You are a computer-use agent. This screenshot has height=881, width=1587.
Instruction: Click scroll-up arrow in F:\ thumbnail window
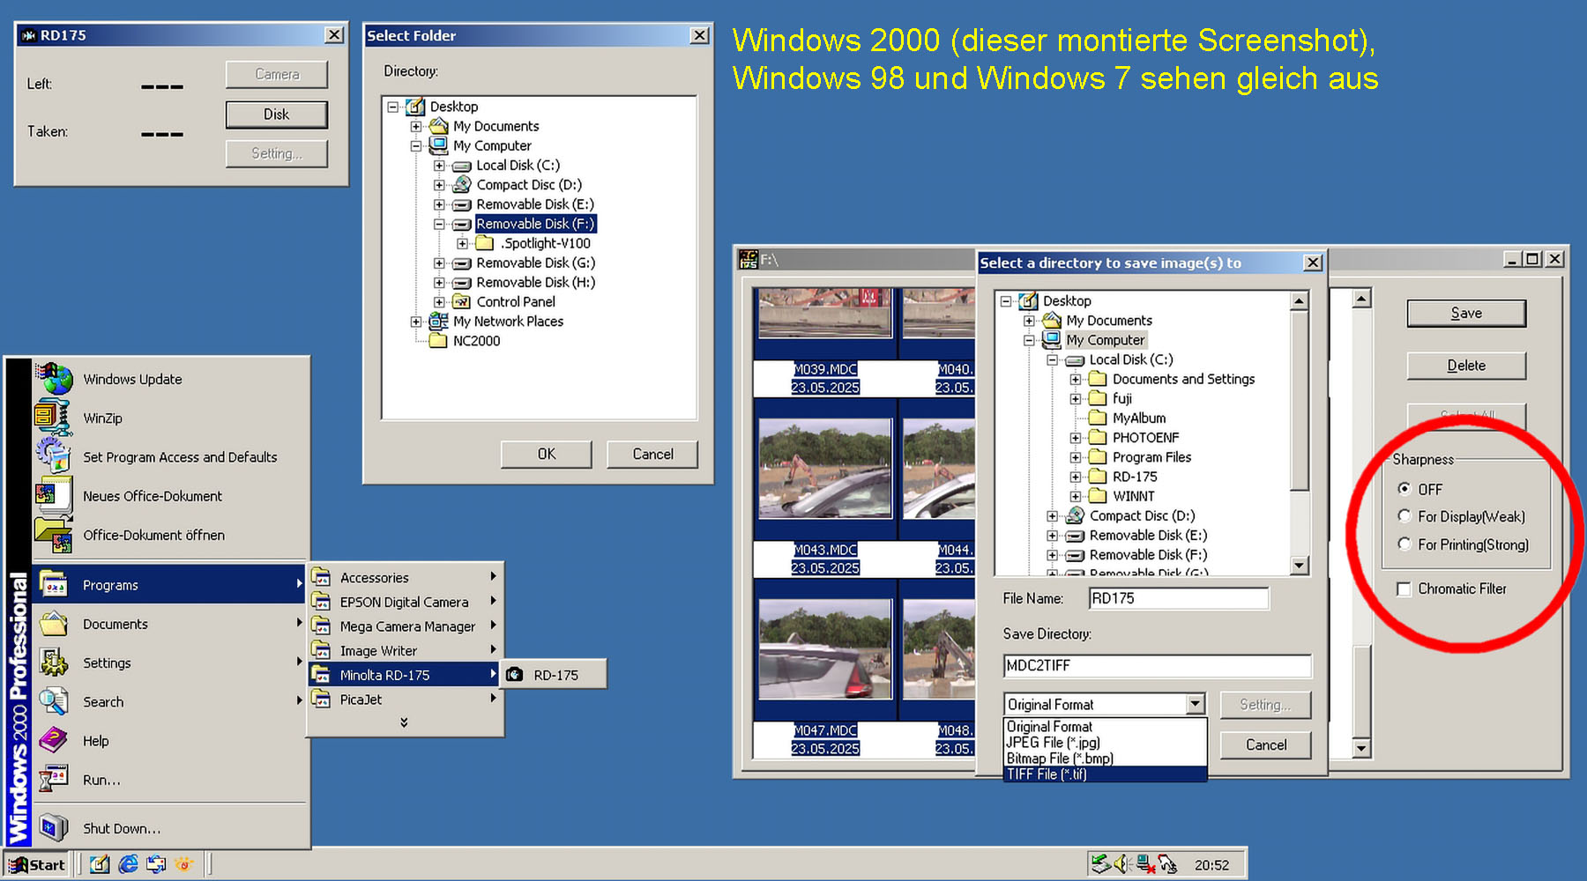[x=1361, y=299]
